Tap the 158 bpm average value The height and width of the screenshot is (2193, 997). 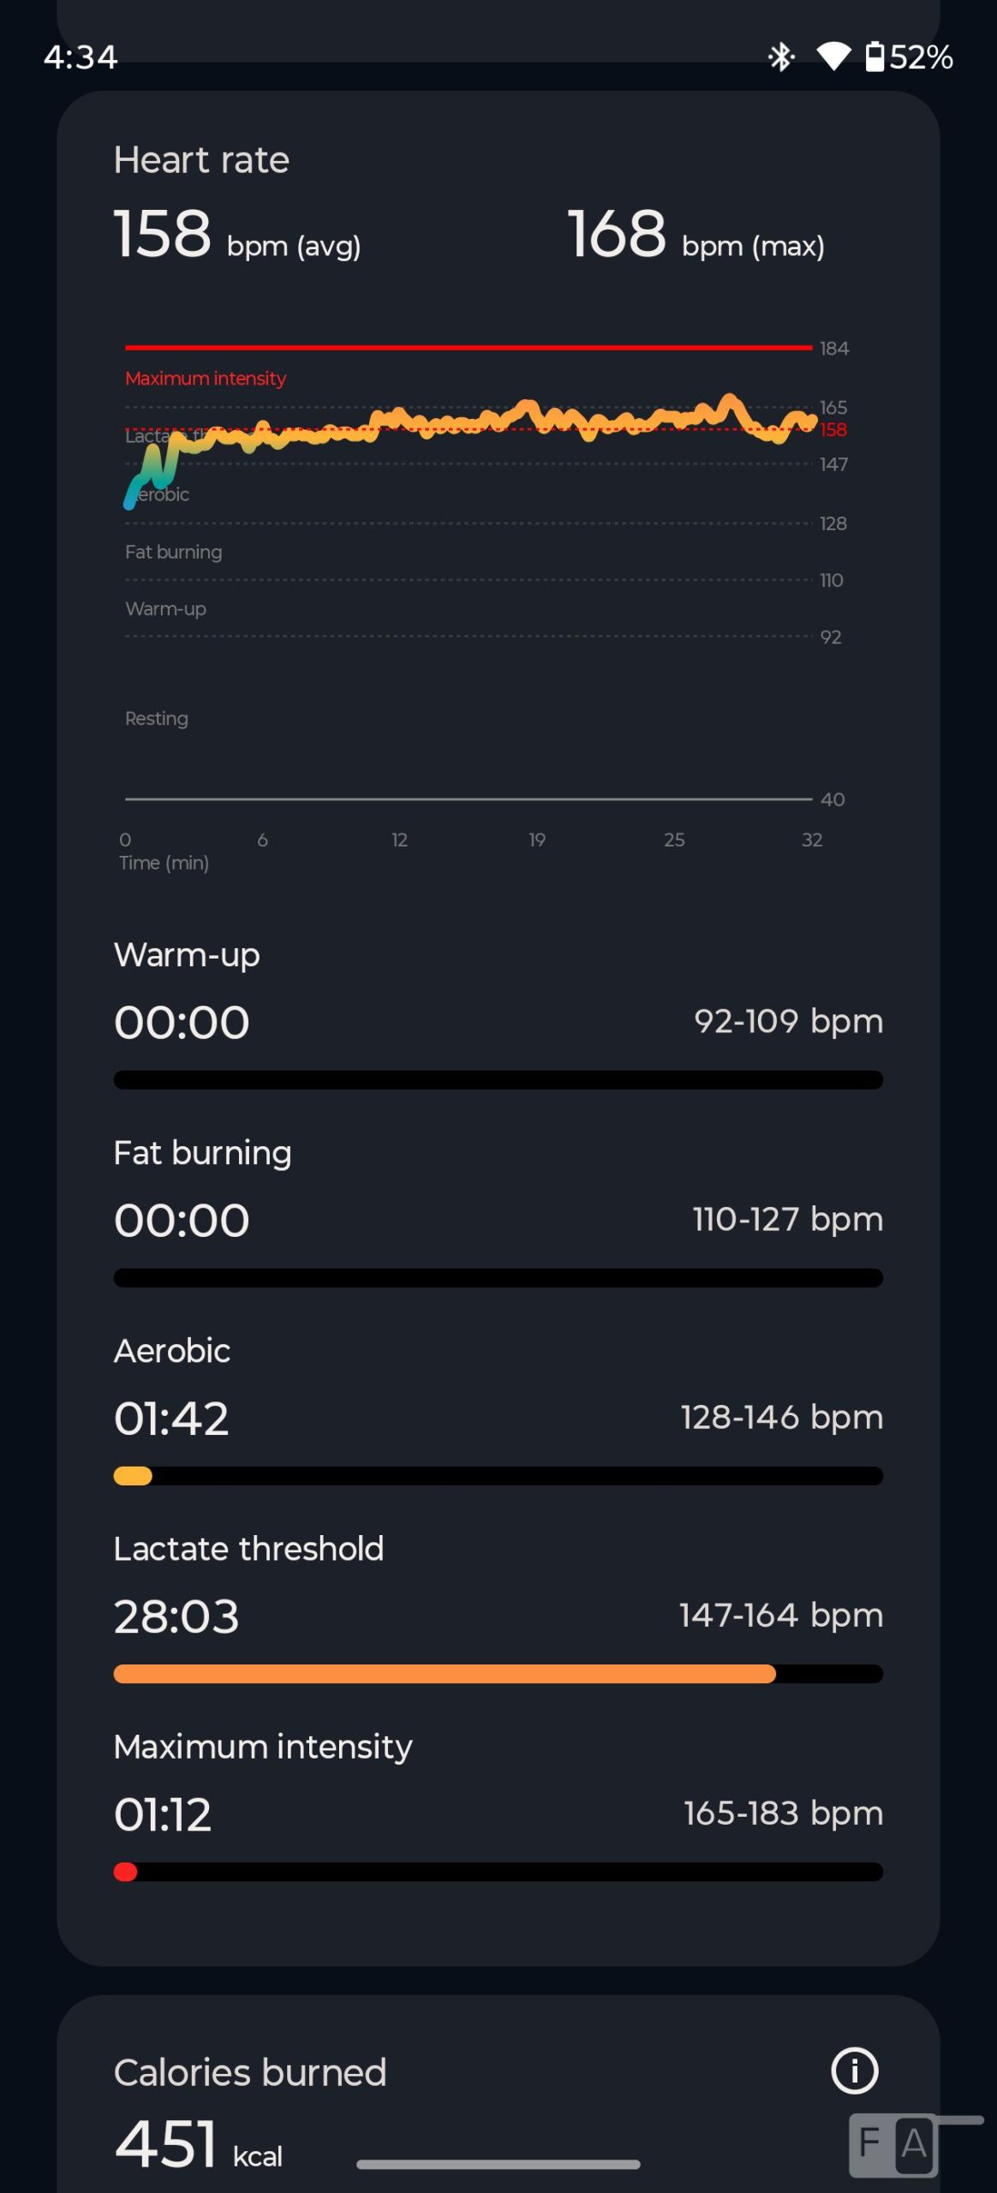[x=164, y=234]
